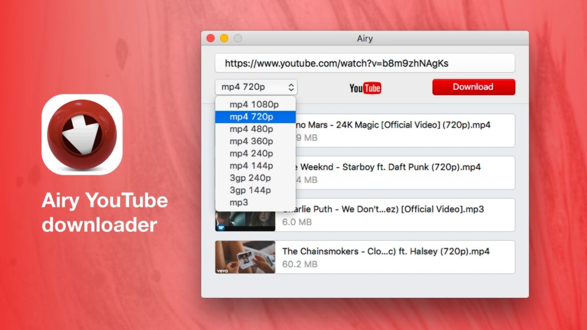Click the Airy red arrow app icon

coord(82,134)
